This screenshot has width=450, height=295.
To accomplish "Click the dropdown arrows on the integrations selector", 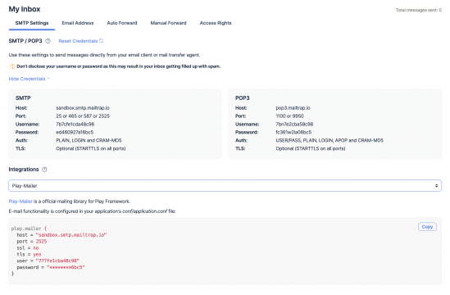I will pos(436,186).
